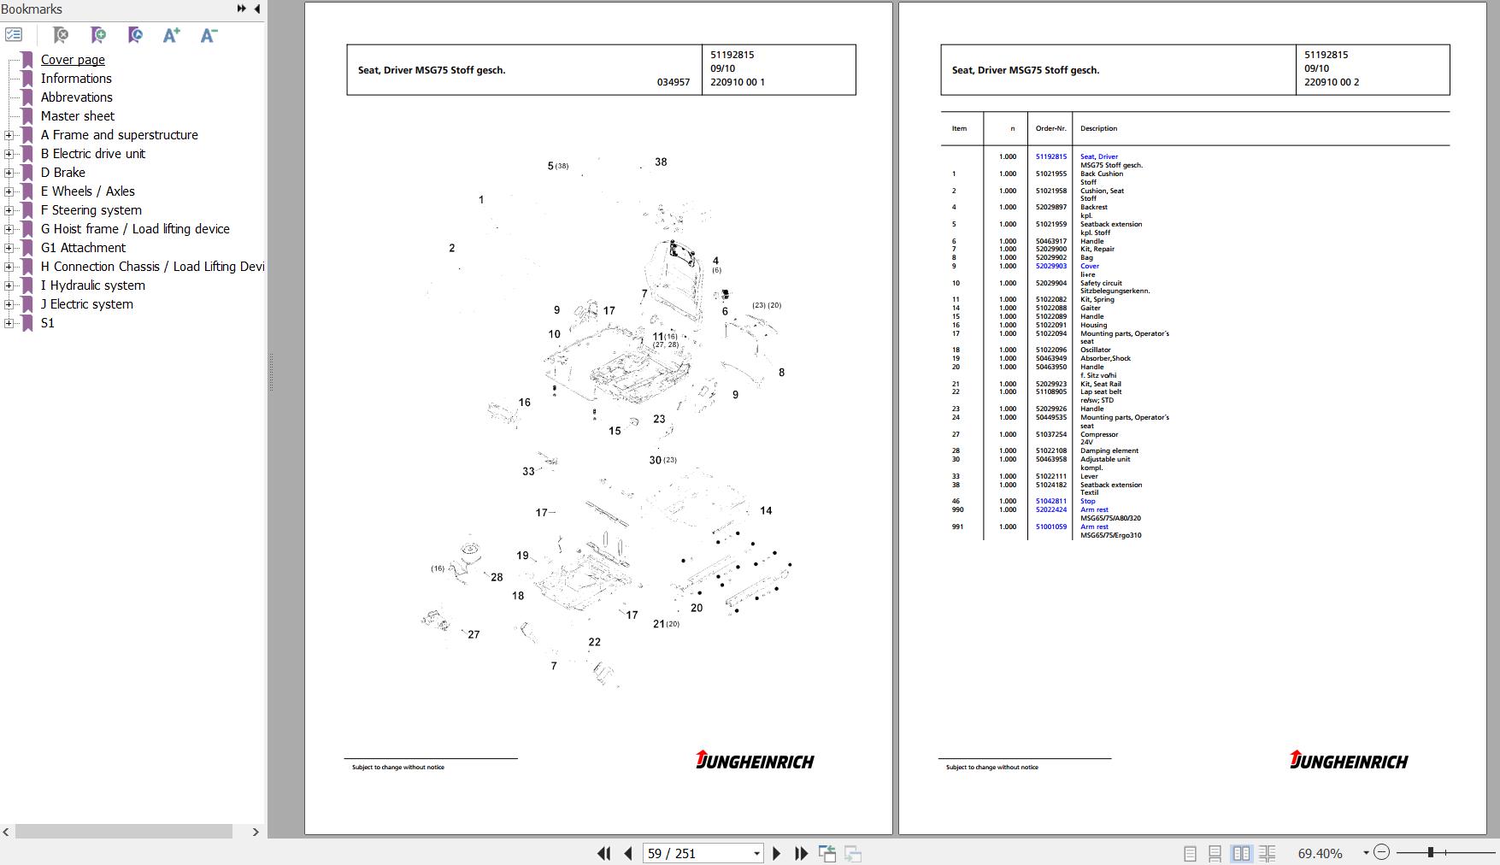
Task: Click order number link 51001059
Action: click(1050, 527)
